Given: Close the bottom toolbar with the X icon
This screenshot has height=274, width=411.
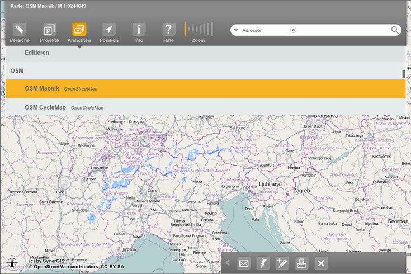Looking at the screenshot, I should click(x=321, y=263).
